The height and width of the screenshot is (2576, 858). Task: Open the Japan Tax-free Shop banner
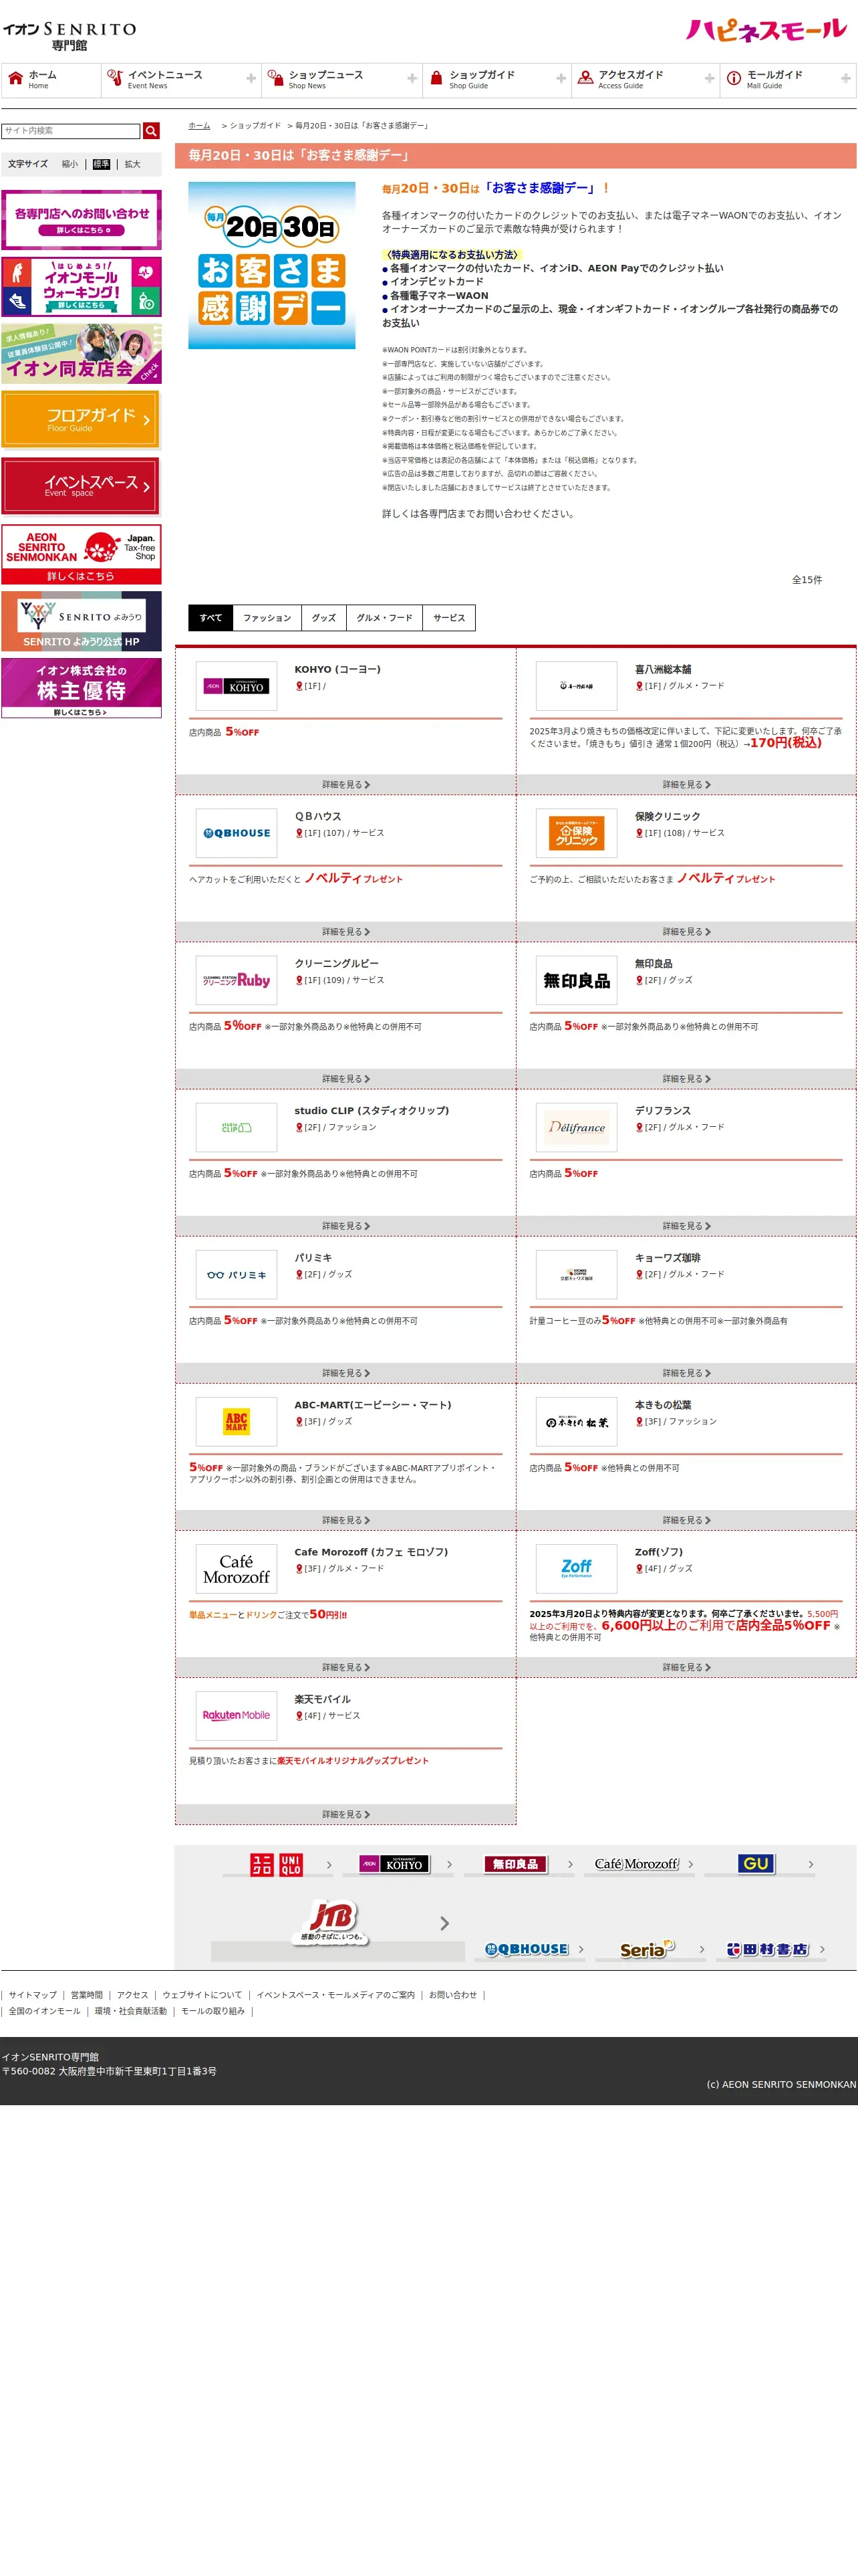pos(81,554)
